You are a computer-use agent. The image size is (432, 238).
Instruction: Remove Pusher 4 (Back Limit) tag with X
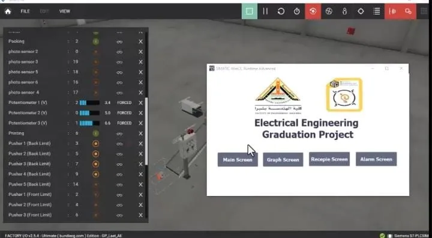click(141, 174)
